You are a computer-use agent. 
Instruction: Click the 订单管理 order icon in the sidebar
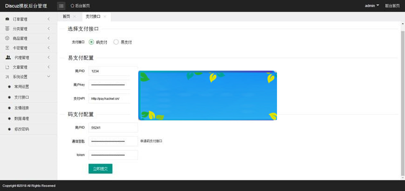pos(7,19)
